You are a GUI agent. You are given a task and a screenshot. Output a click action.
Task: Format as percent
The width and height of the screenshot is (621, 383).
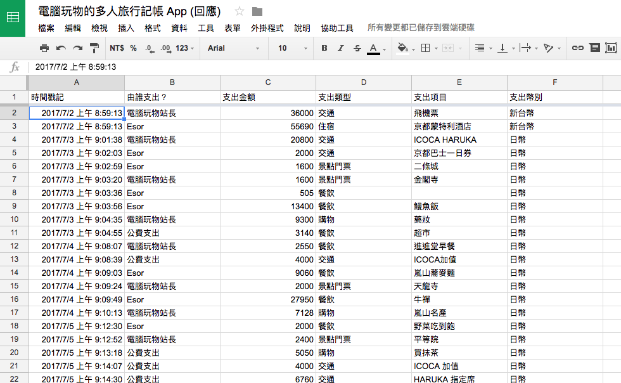134,48
